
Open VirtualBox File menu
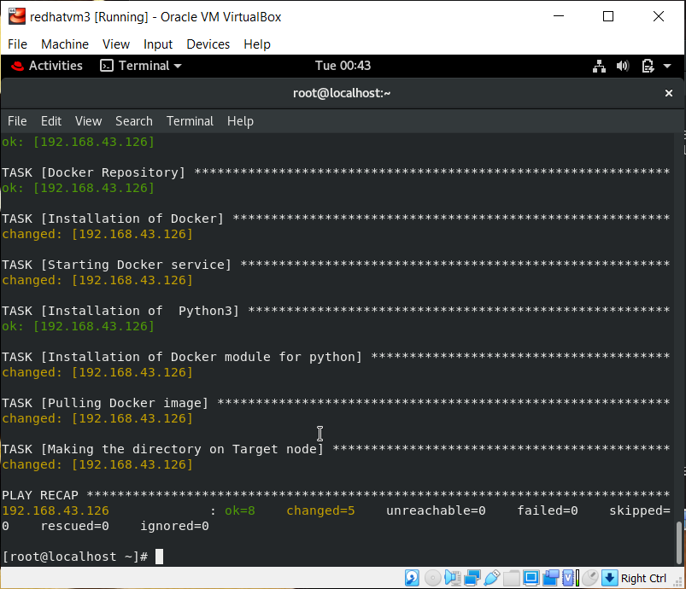click(x=17, y=44)
